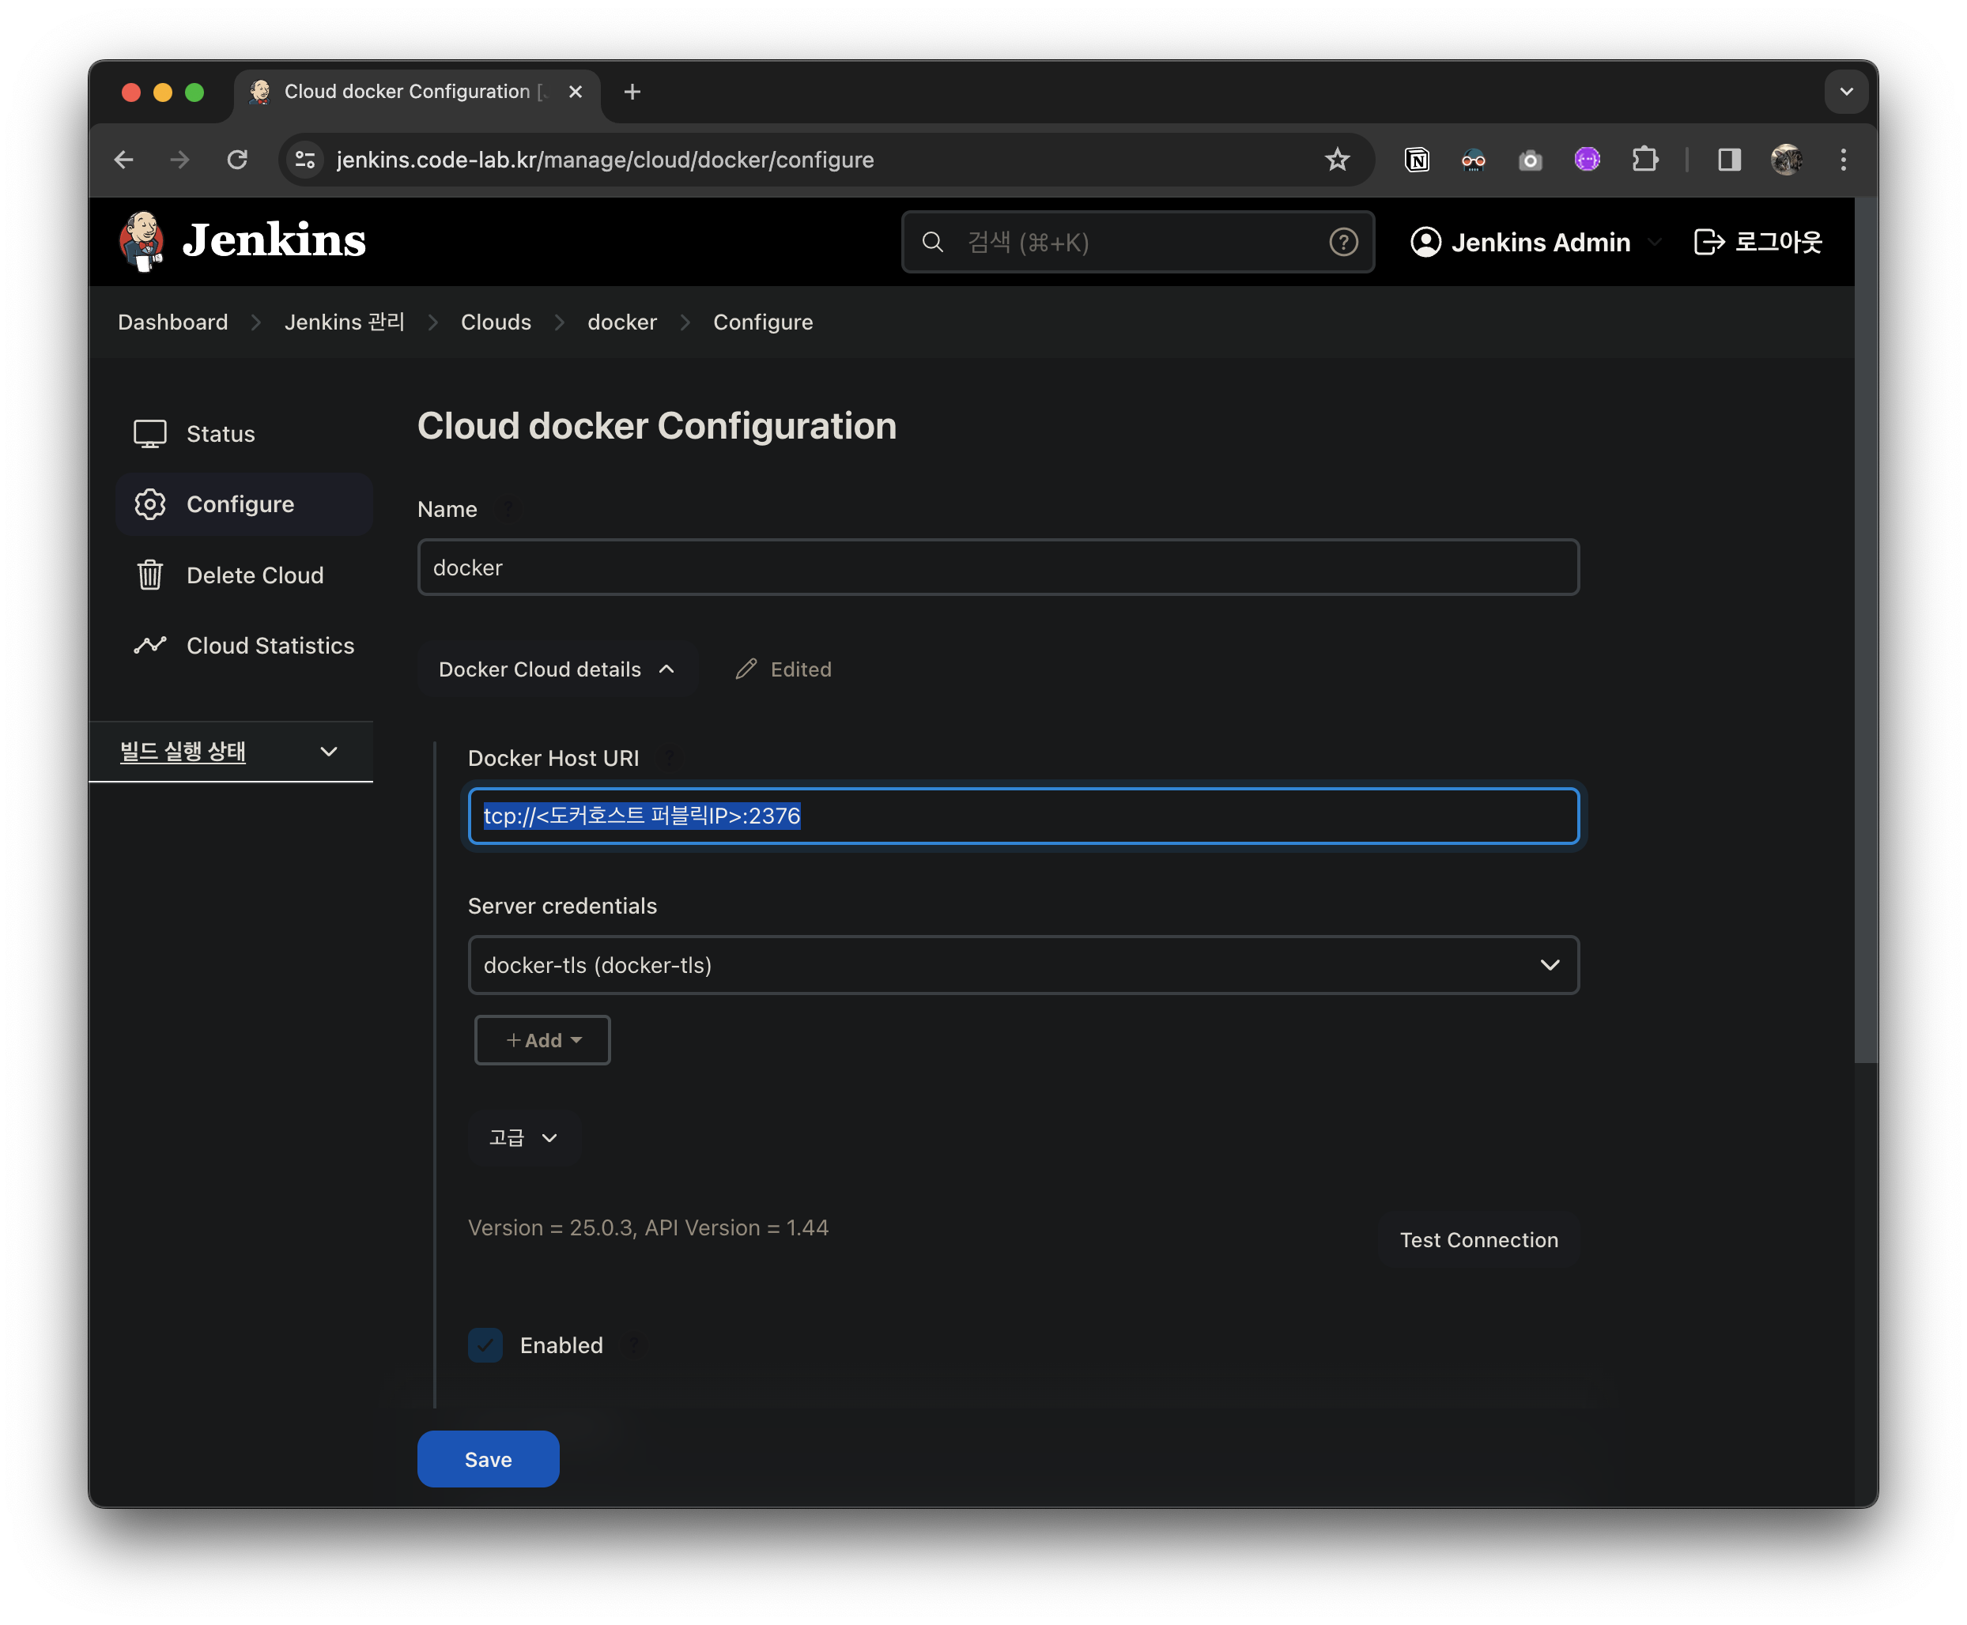
Task: Click the browser reload icon
Action: (x=238, y=160)
